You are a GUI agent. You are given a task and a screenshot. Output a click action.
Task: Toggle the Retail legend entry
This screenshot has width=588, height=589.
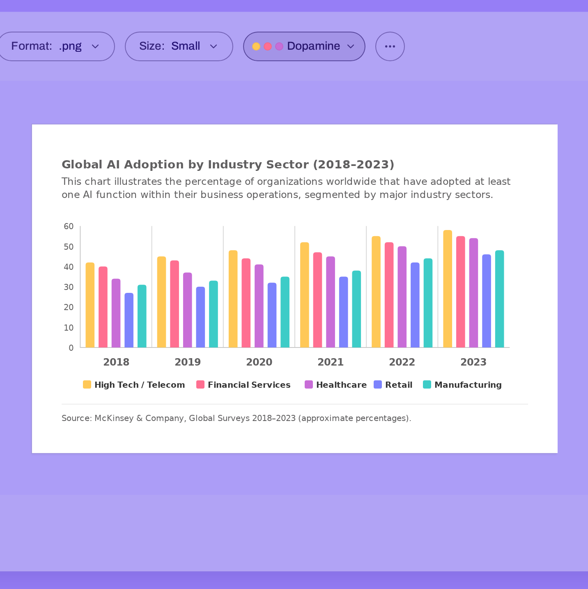[393, 385]
